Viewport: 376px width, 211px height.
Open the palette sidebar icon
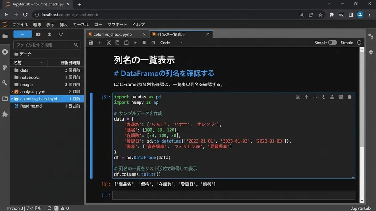tap(5, 68)
